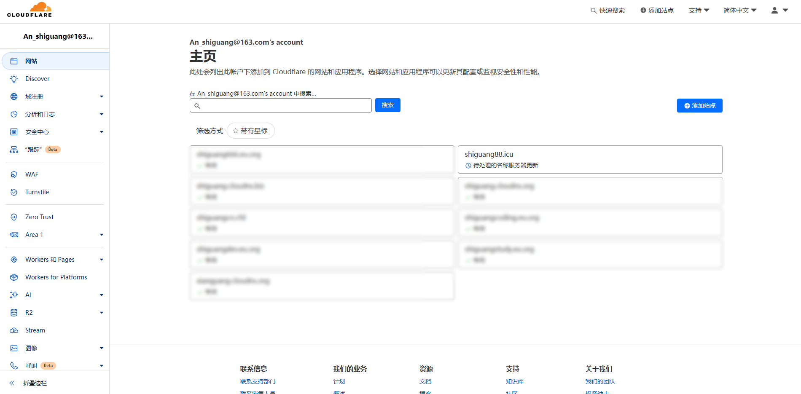Open the Discover sidebar item
Screen dimensions: 801x394
coord(56,79)
